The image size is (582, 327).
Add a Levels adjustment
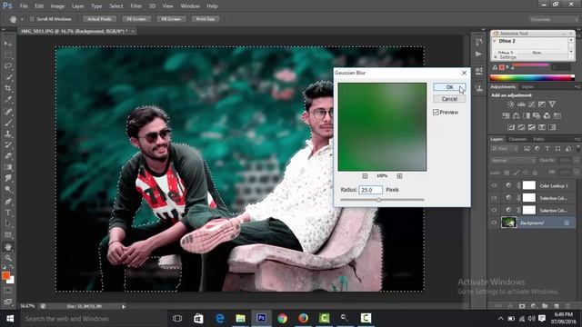tap(521, 104)
